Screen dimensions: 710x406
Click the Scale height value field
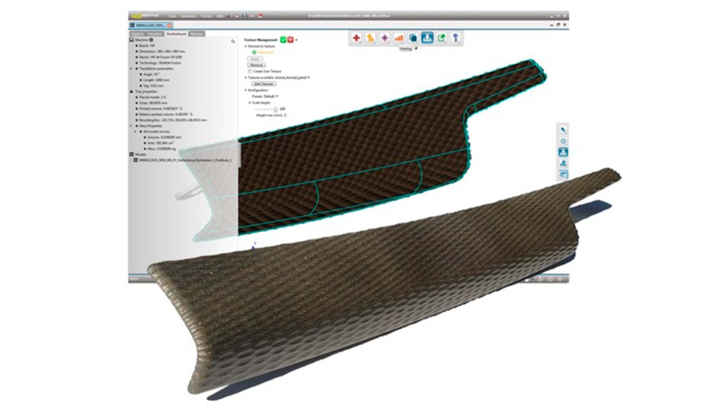(282, 109)
